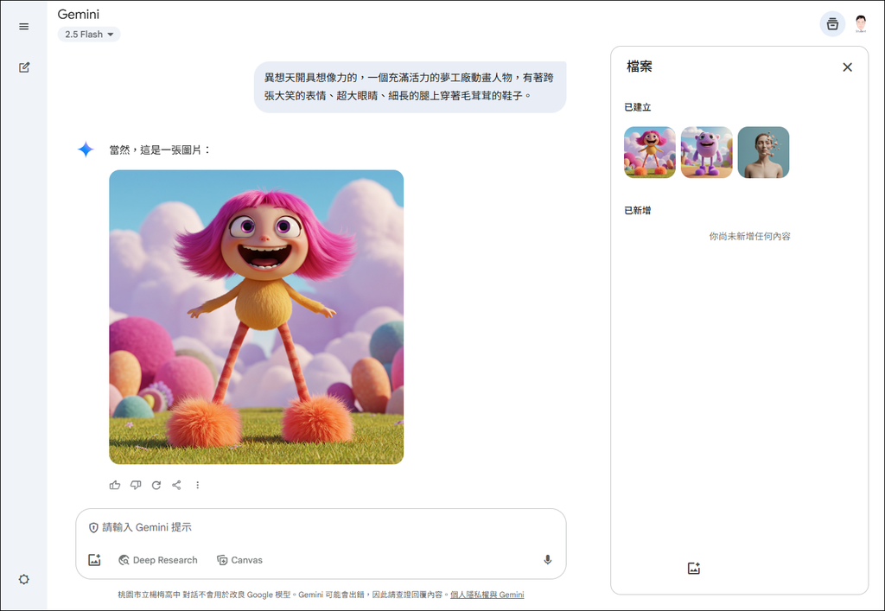The image size is (885, 611).
Task: Open the user account avatar
Action: pos(860,23)
